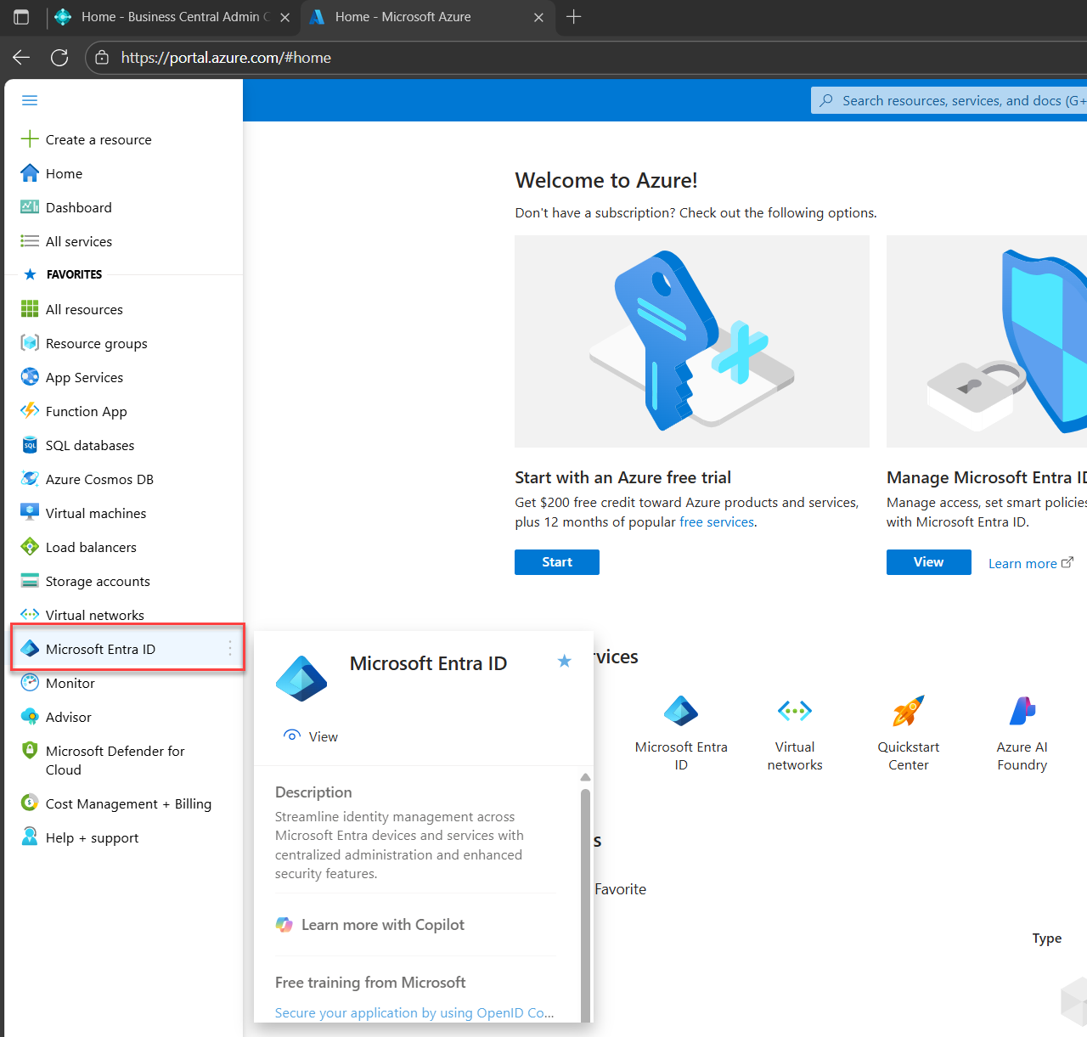Click the 'Favorite' text below the services
This screenshot has width=1087, height=1037.
[x=621, y=889]
